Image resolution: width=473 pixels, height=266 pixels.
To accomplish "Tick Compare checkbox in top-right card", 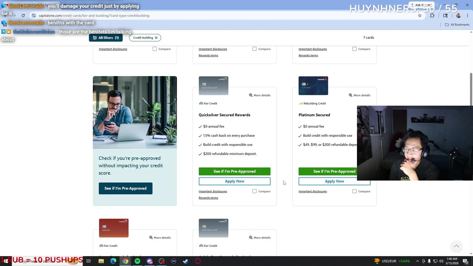I will [354, 49].
